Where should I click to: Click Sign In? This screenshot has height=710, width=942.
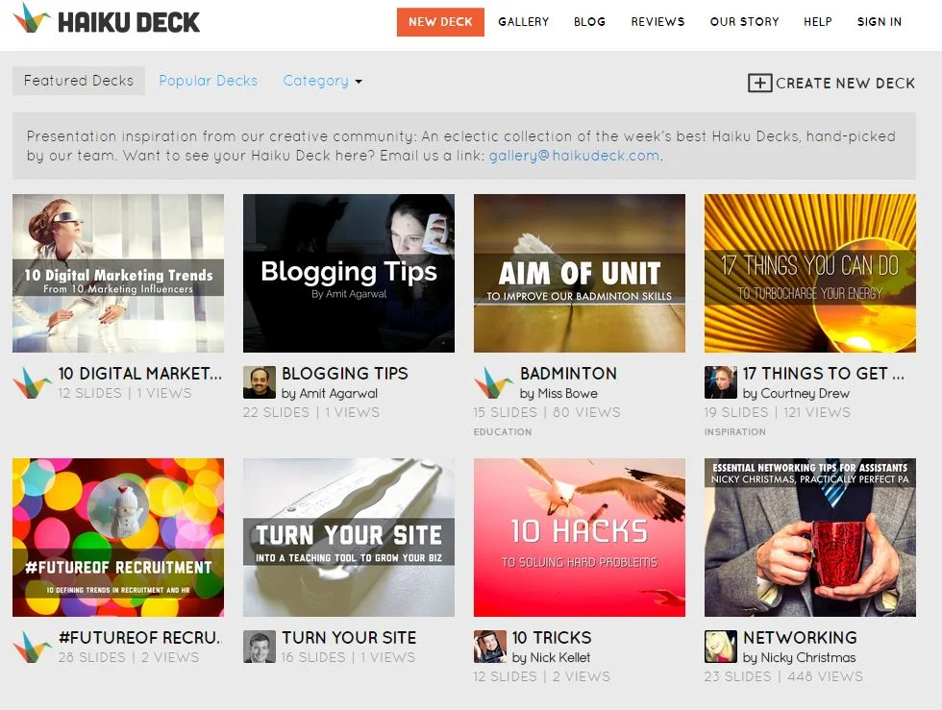[879, 22]
